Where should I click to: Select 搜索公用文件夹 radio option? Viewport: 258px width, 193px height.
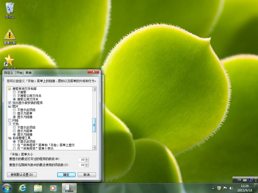14,99
